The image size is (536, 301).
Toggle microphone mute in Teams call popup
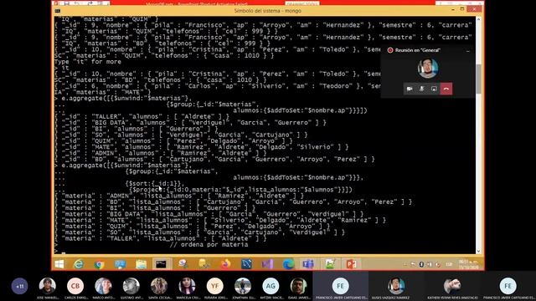point(422,89)
